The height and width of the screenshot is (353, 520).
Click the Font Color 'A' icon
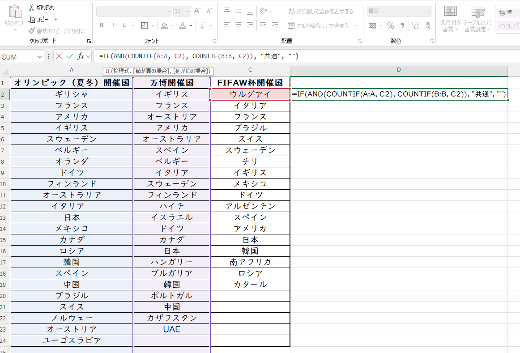183,25
